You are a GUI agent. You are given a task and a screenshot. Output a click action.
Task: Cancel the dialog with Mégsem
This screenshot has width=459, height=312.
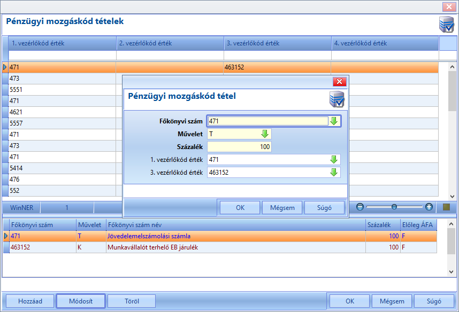[282, 208]
